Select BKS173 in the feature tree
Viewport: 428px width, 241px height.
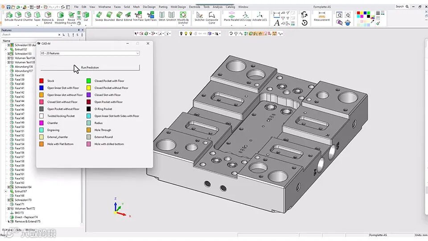point(19,213)
